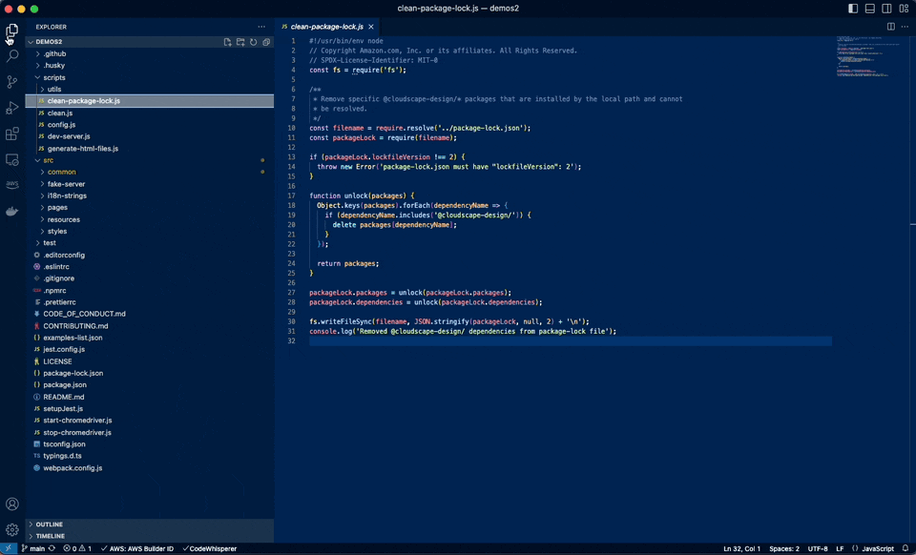The width and height of the screenshot is (916, 555).
Task: Open editor more actions menu
Action: (x=905, y=27)
